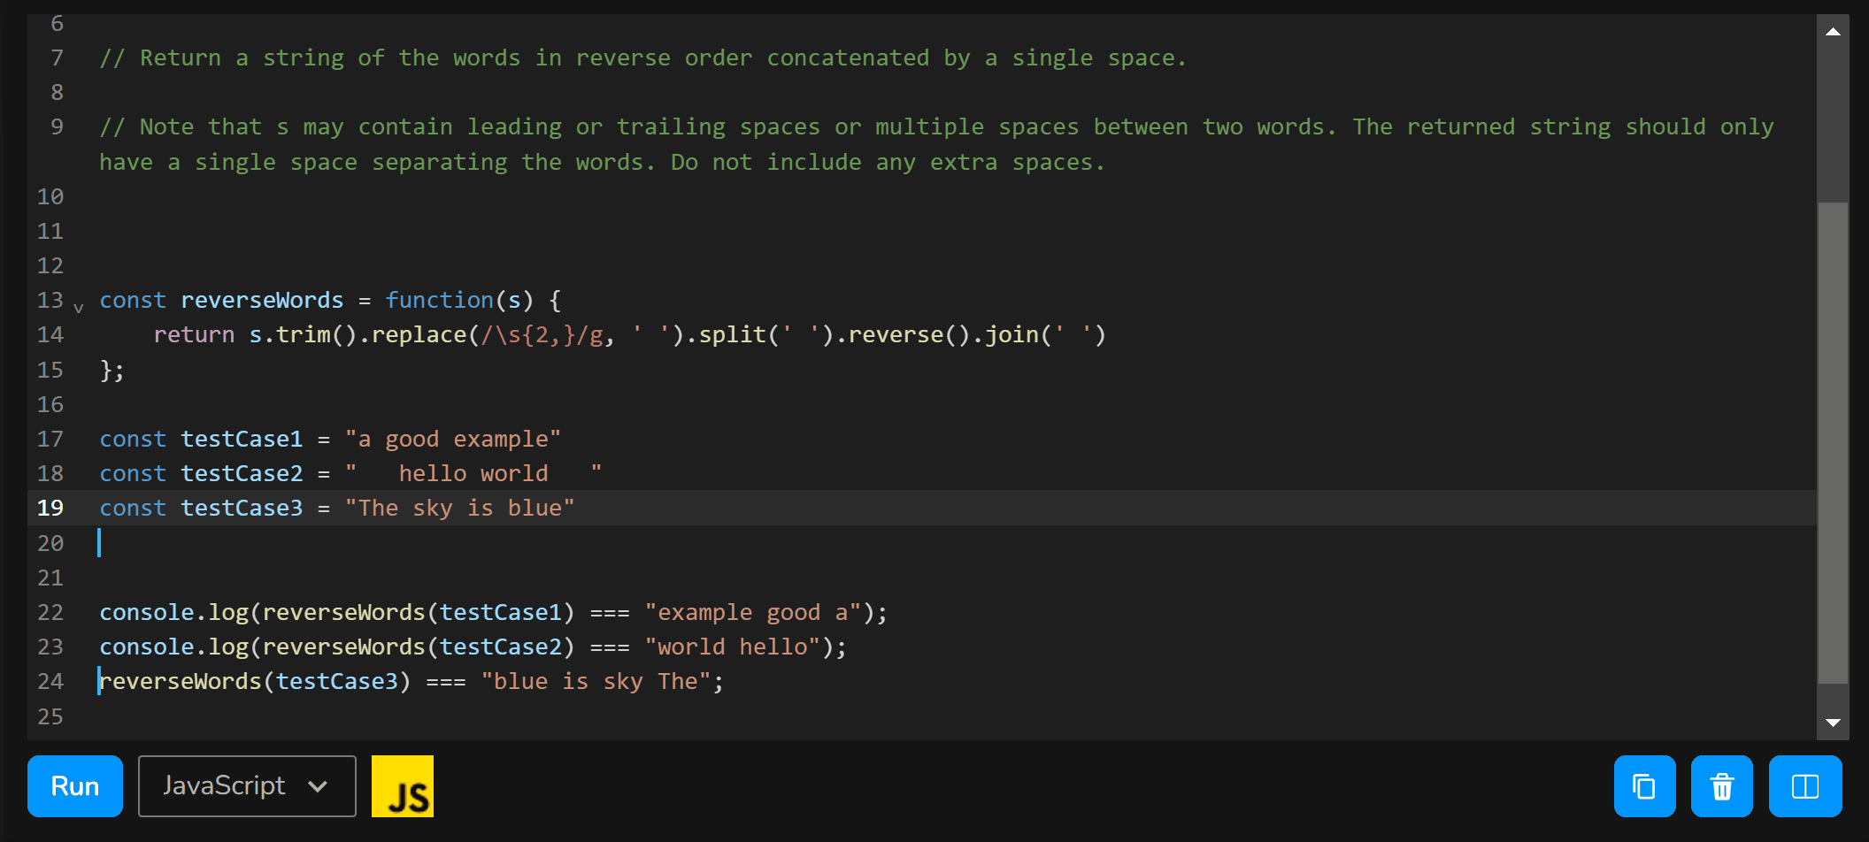Click the string "example good a" on line 22
The image size is (1869, 842).
pos(753,612)
